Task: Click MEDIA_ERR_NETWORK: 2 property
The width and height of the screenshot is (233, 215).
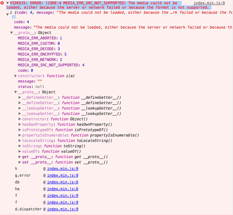Action: click(40, 60)
